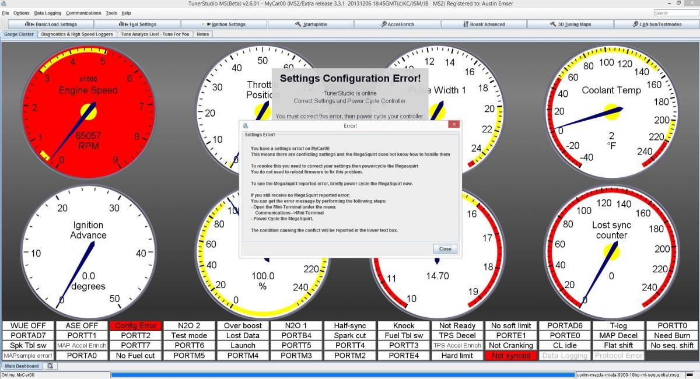Screen dimensions: 700x379
Task: Click the Over boost indicator
Action: point(243,326)
